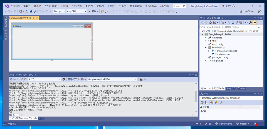Click the Save icon in main toolbar

(31, 11)
